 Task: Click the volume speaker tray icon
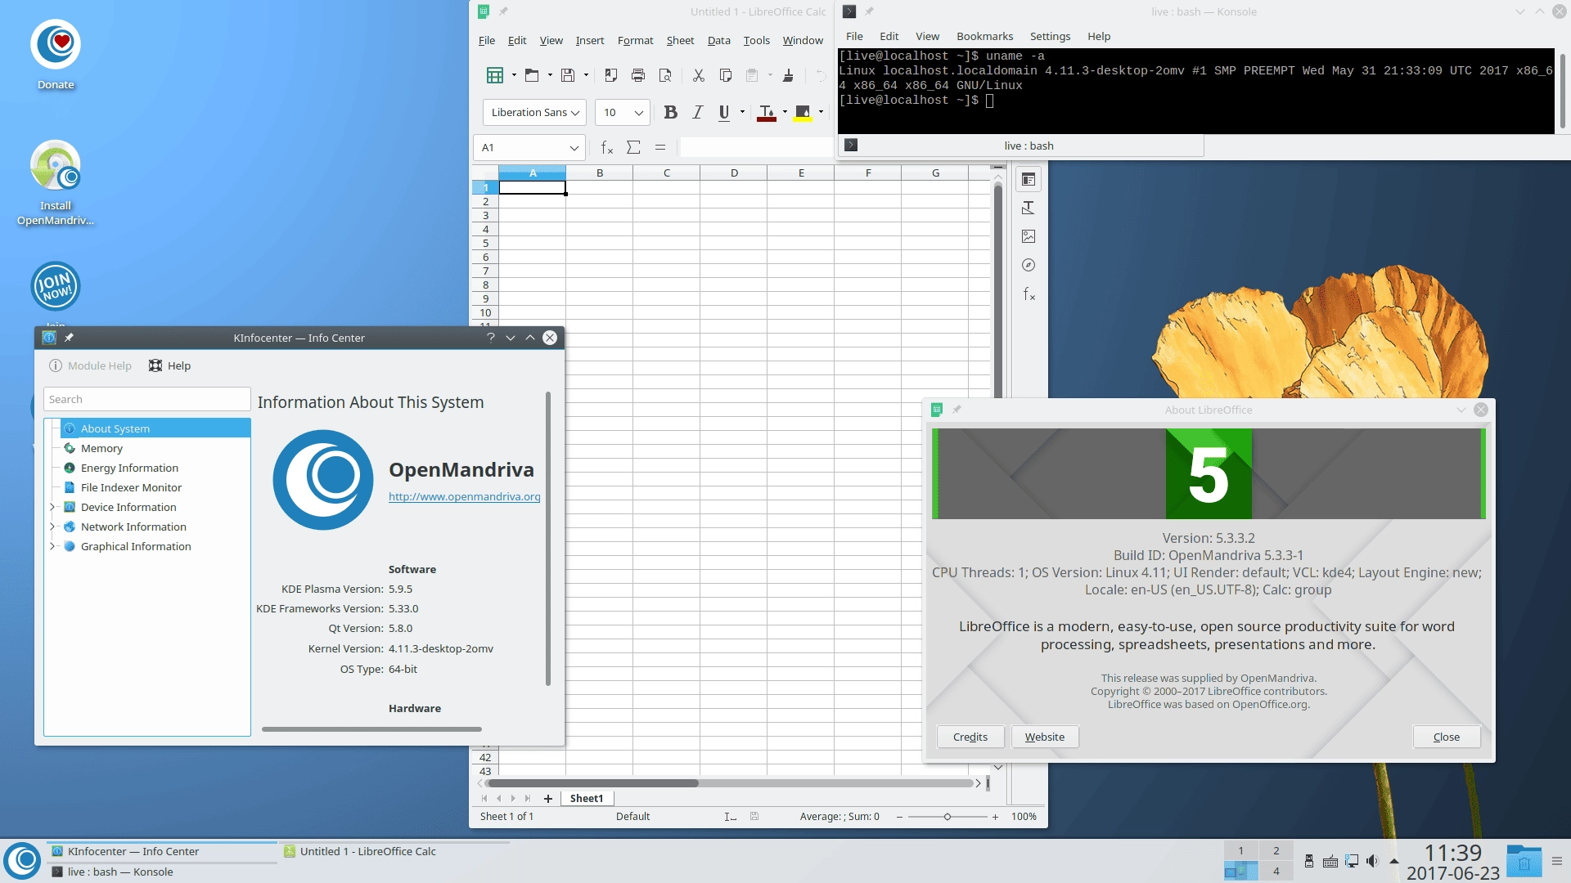[1372, 861]
